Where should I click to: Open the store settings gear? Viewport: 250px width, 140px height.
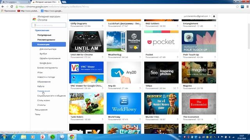click(x=214, y=16)
